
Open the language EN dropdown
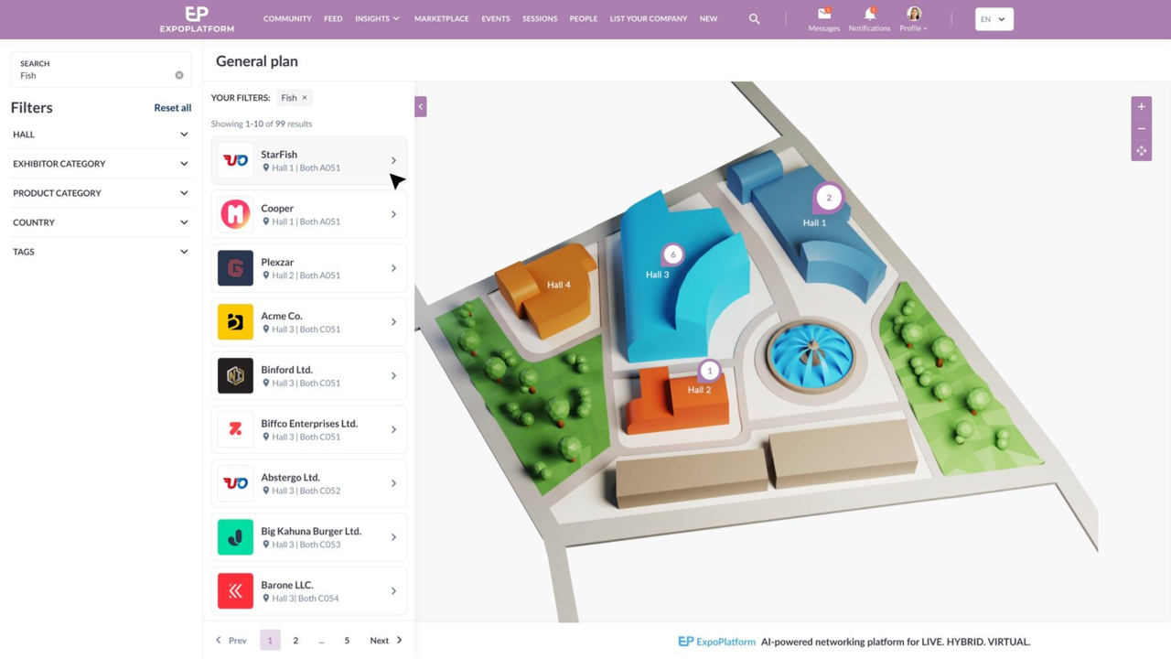pyautogui.click(x=994, y=19)
